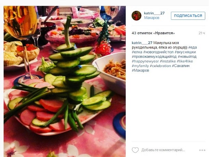Viewport: 209px width, 157px height.
Task: Click the cucumber tree post photo
Action: (x=65, y=81)
